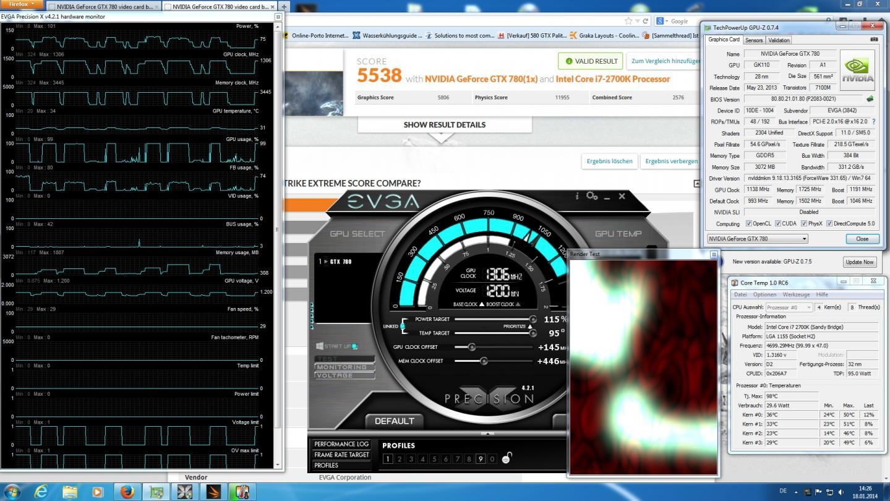Click Close button in GPU-Z
Image resolution: width=890 pixels, height=501 pixels.
[x=862, y=239]
